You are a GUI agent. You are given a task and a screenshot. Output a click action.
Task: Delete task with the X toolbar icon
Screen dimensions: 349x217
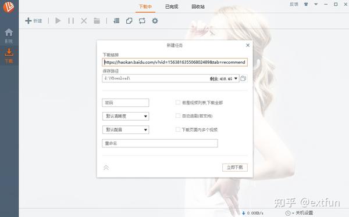(x=84, y=21)
